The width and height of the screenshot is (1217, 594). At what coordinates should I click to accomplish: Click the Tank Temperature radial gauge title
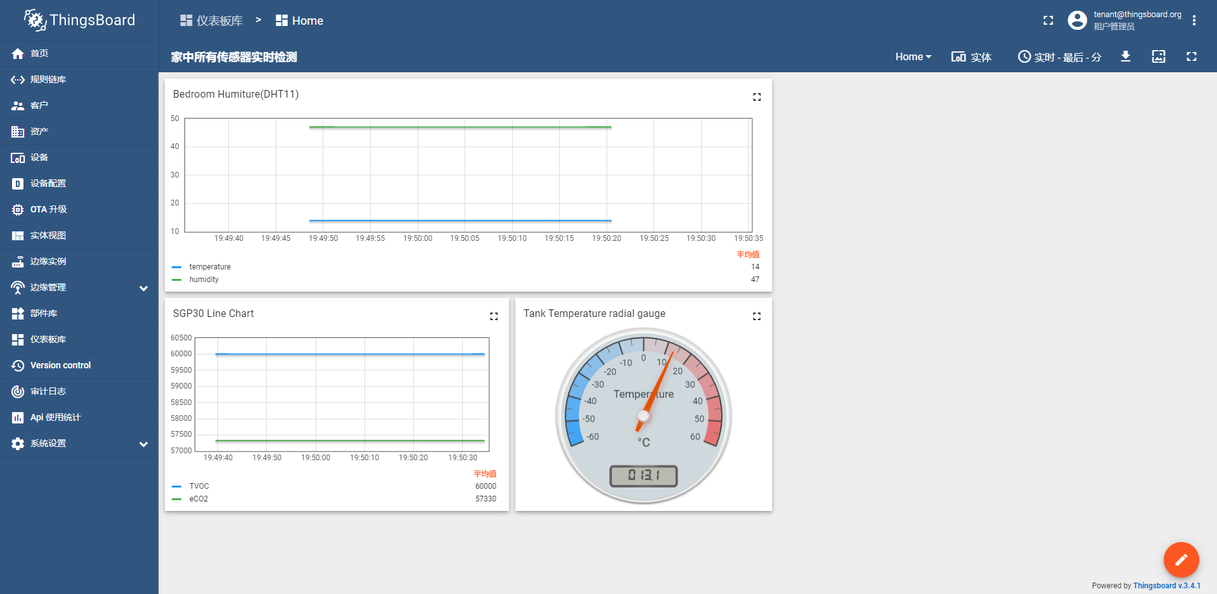tap(595, 313)
